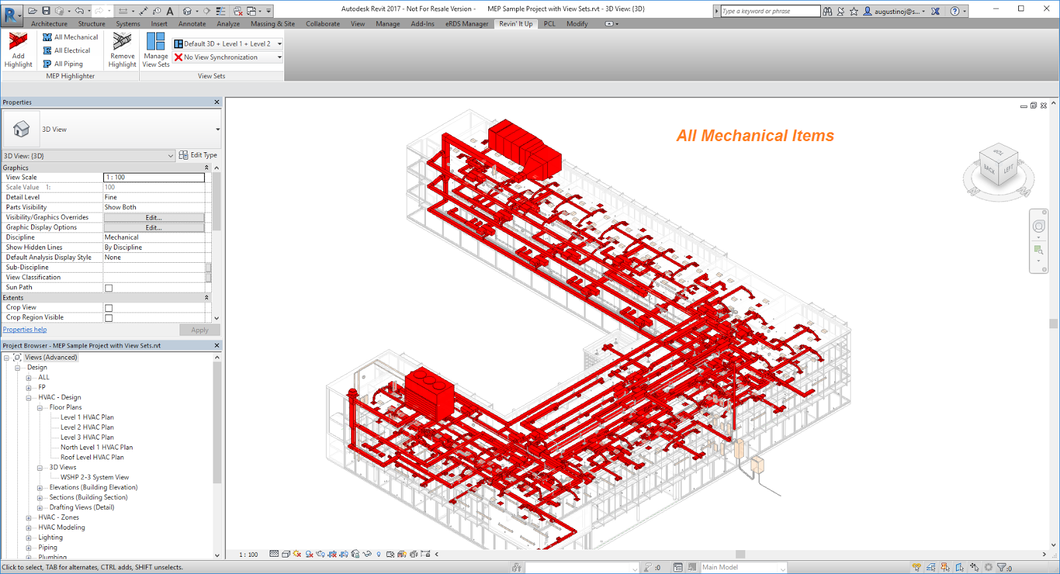1060x574 pixels.
Task: Click the Open file icon in quick access toolbar
Action: (32, 11)
